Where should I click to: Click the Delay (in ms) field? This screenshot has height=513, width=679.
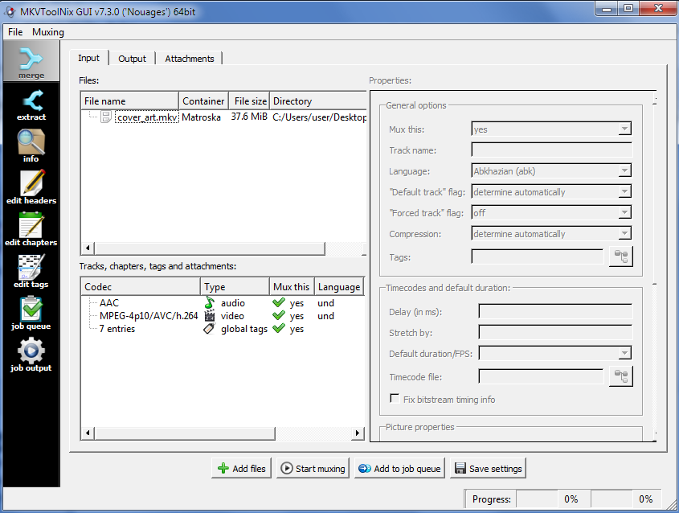point(555,311)
